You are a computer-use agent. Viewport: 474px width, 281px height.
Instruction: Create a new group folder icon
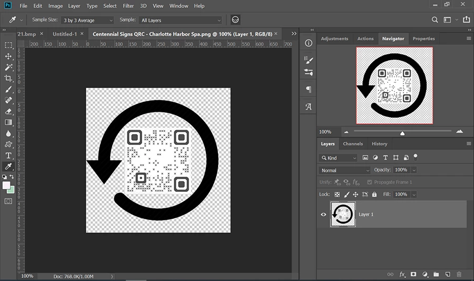(436, 274)
